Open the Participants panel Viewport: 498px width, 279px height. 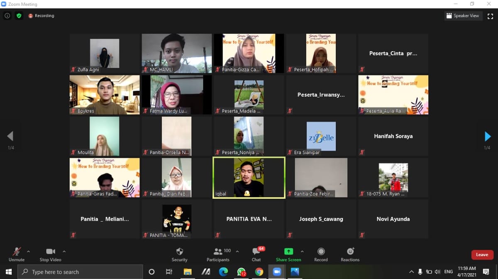218,252
